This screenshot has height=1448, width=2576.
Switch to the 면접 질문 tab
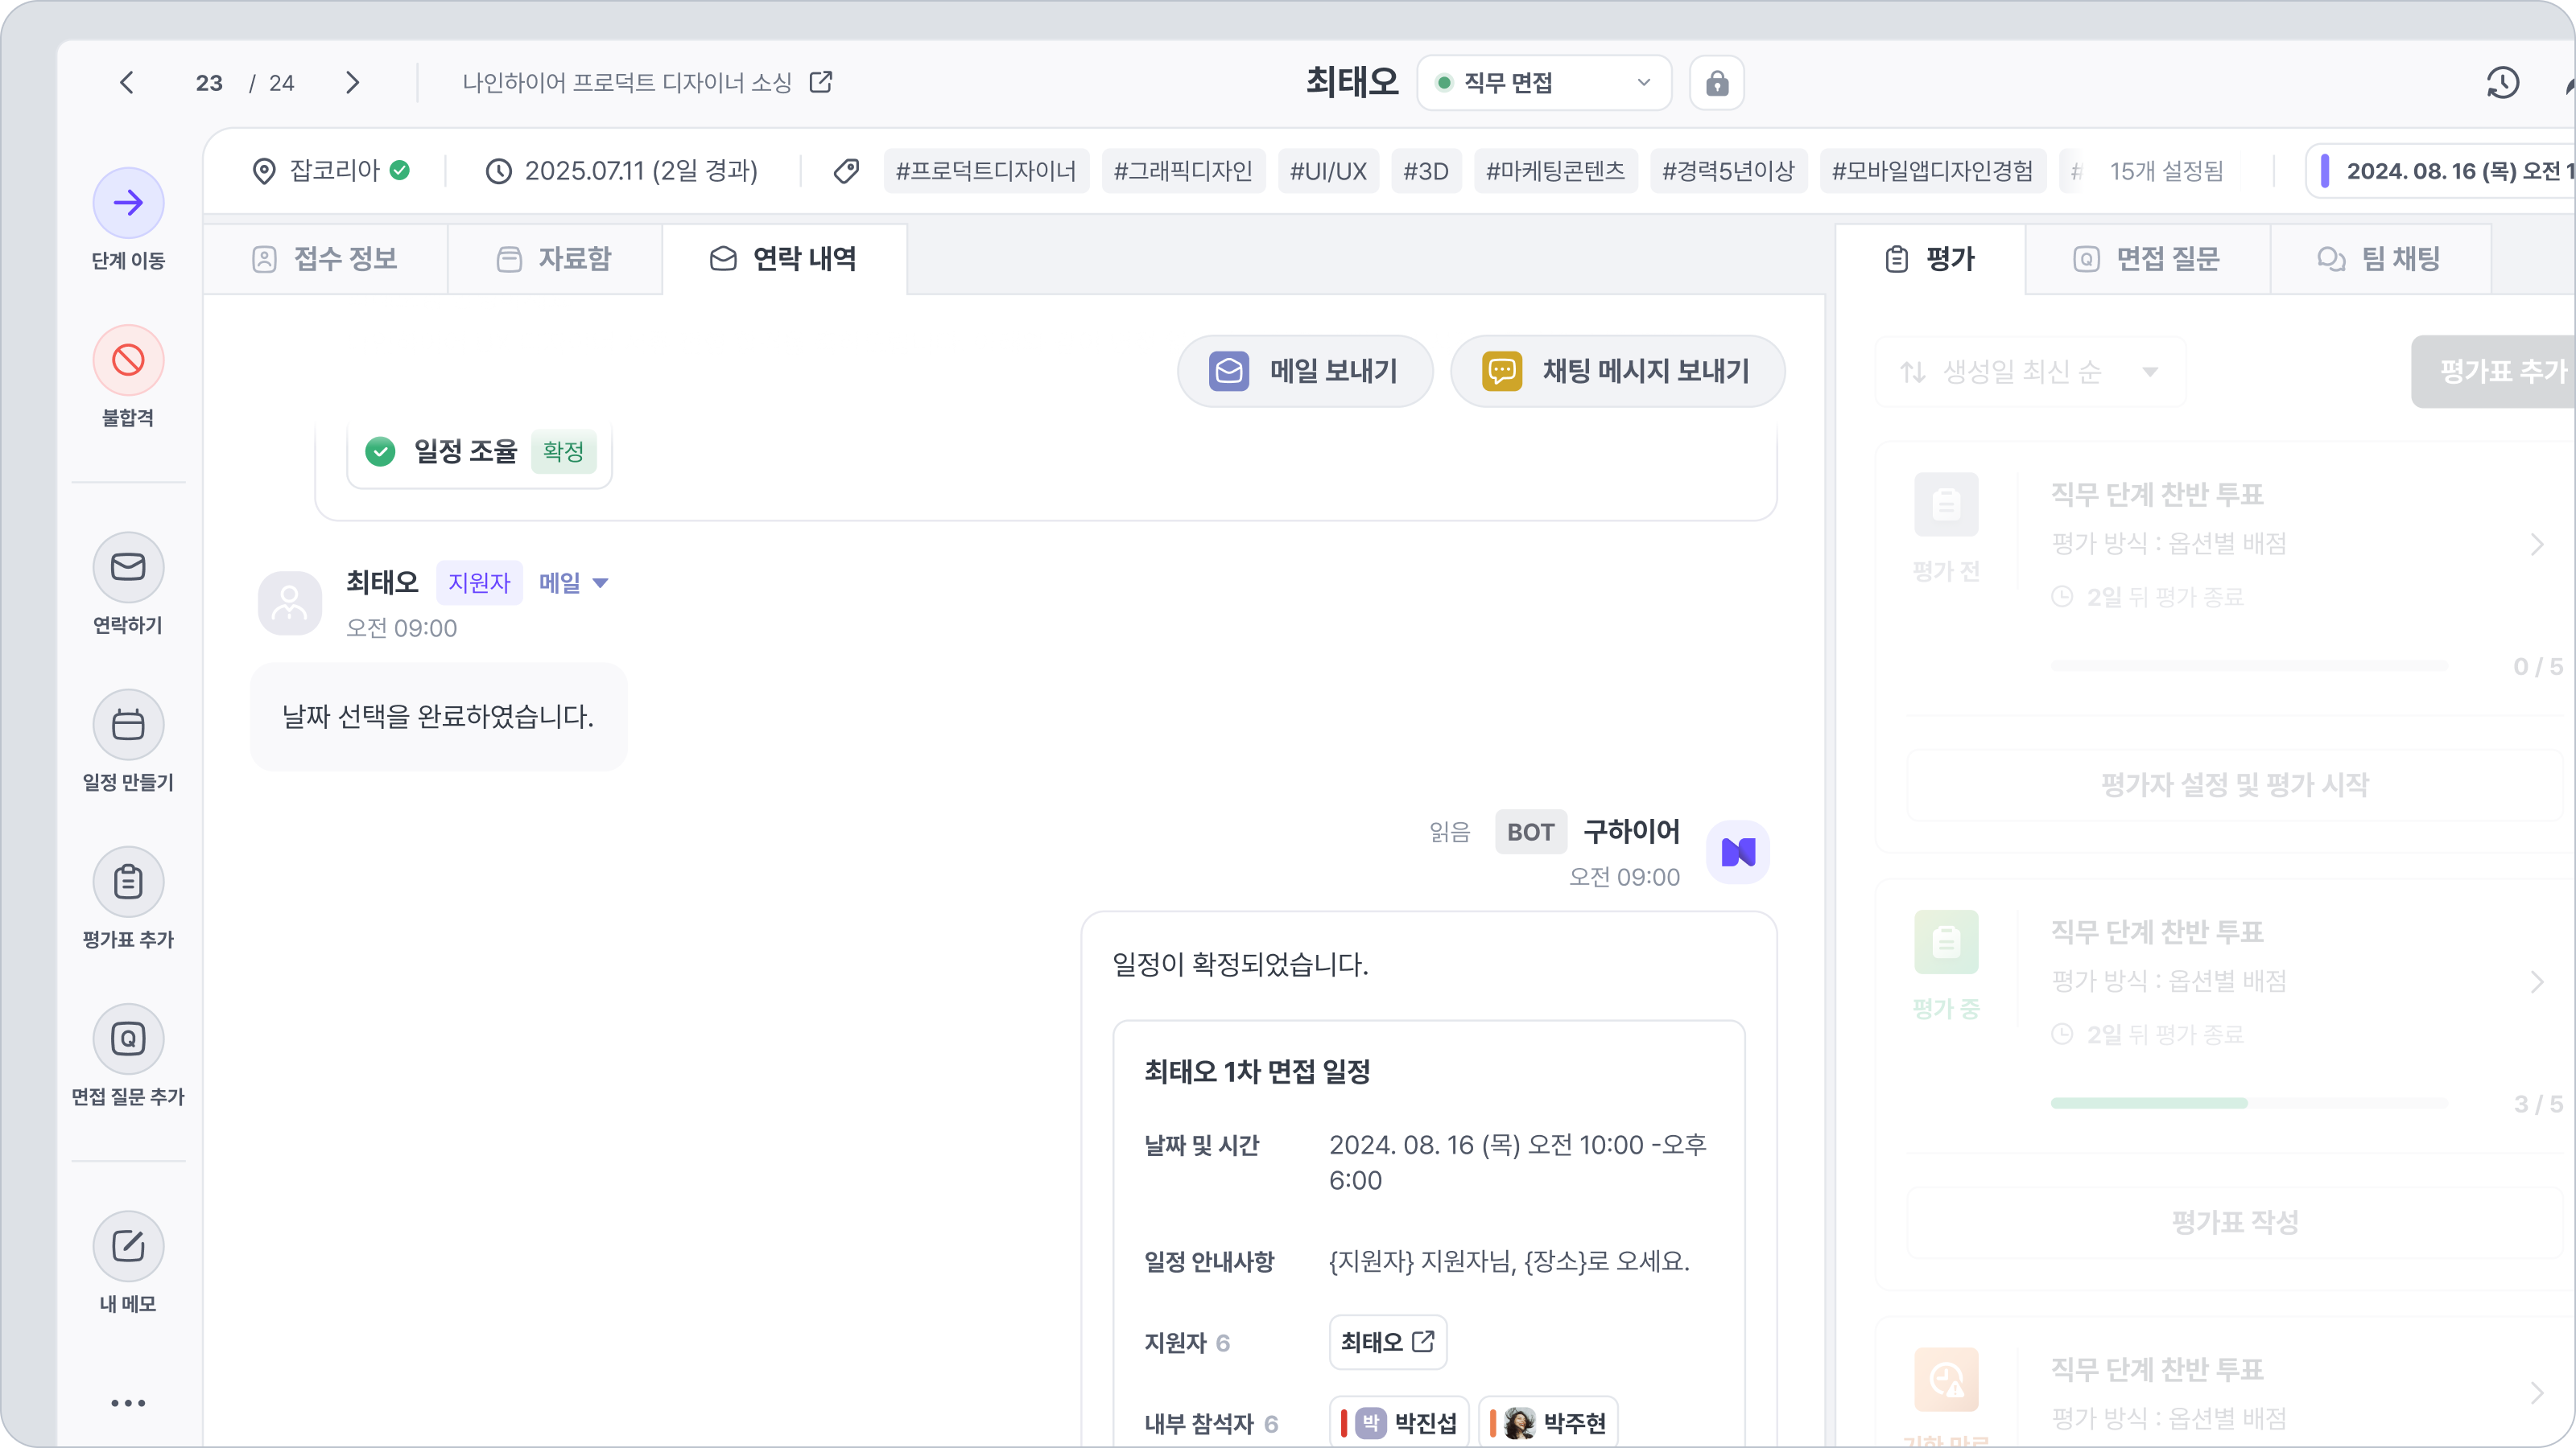2147,259
